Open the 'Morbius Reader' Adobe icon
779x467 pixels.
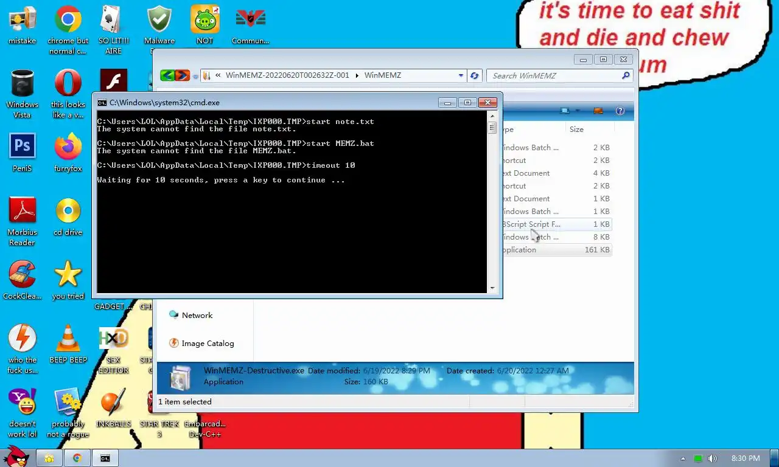(22, 222)
